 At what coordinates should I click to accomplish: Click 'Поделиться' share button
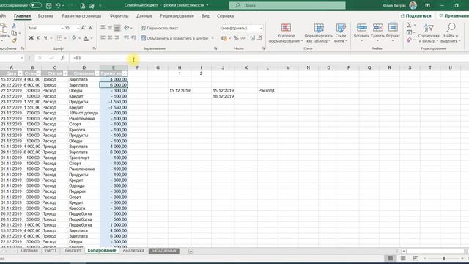(x=416, y=16)
